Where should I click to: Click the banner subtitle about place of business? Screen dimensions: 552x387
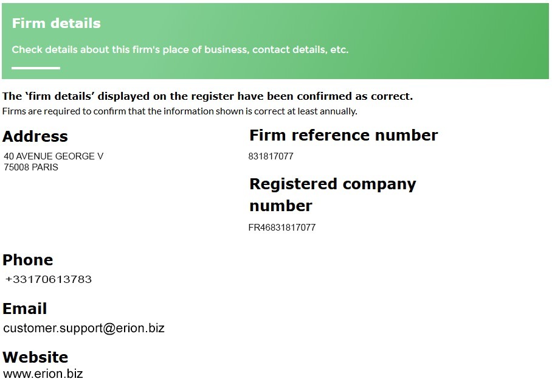pos(180,49)
